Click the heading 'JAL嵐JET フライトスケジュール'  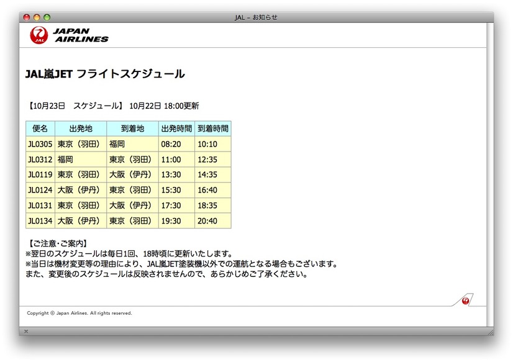[x=105, y=74]
